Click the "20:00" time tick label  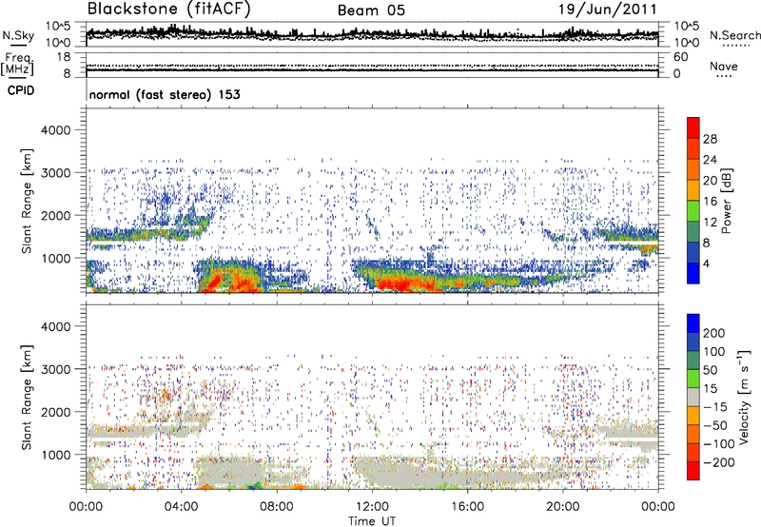562,507
